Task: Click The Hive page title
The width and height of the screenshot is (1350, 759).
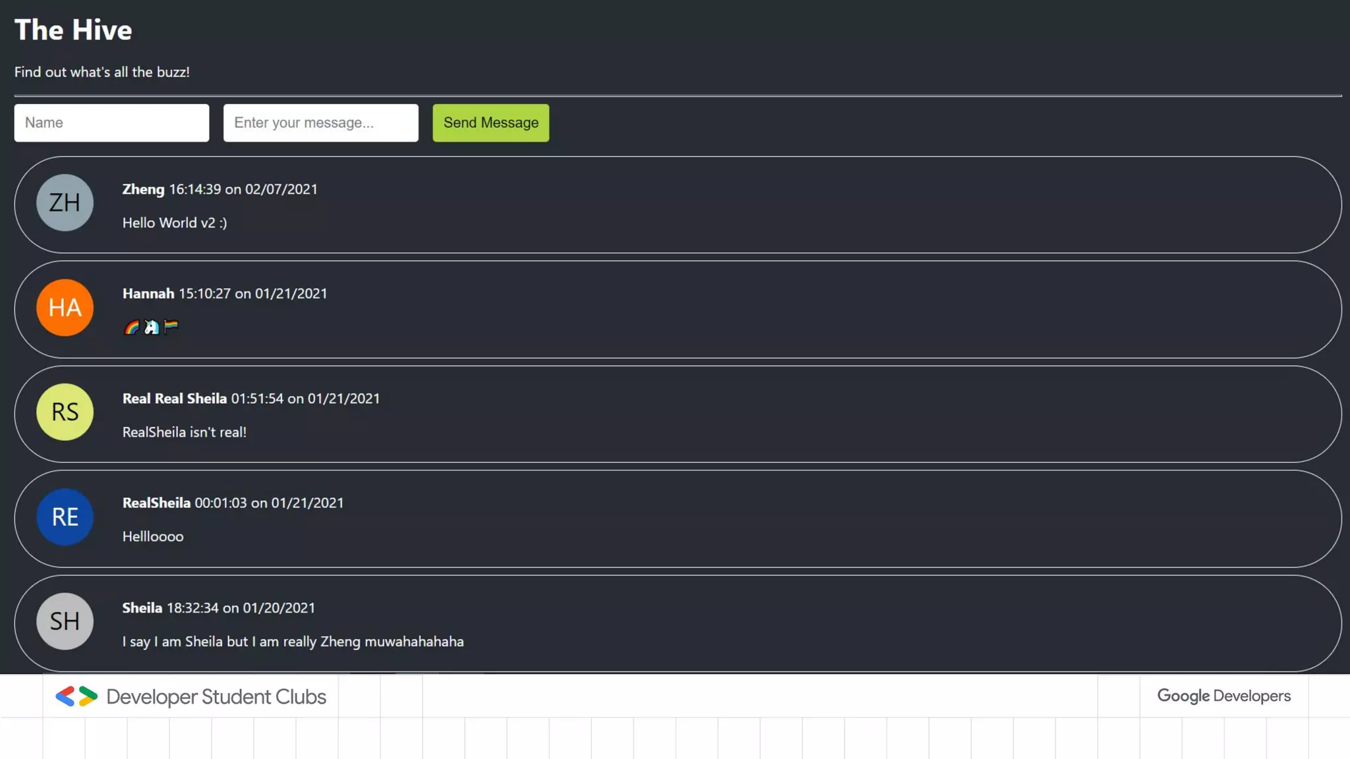Action: coord(73,30)
